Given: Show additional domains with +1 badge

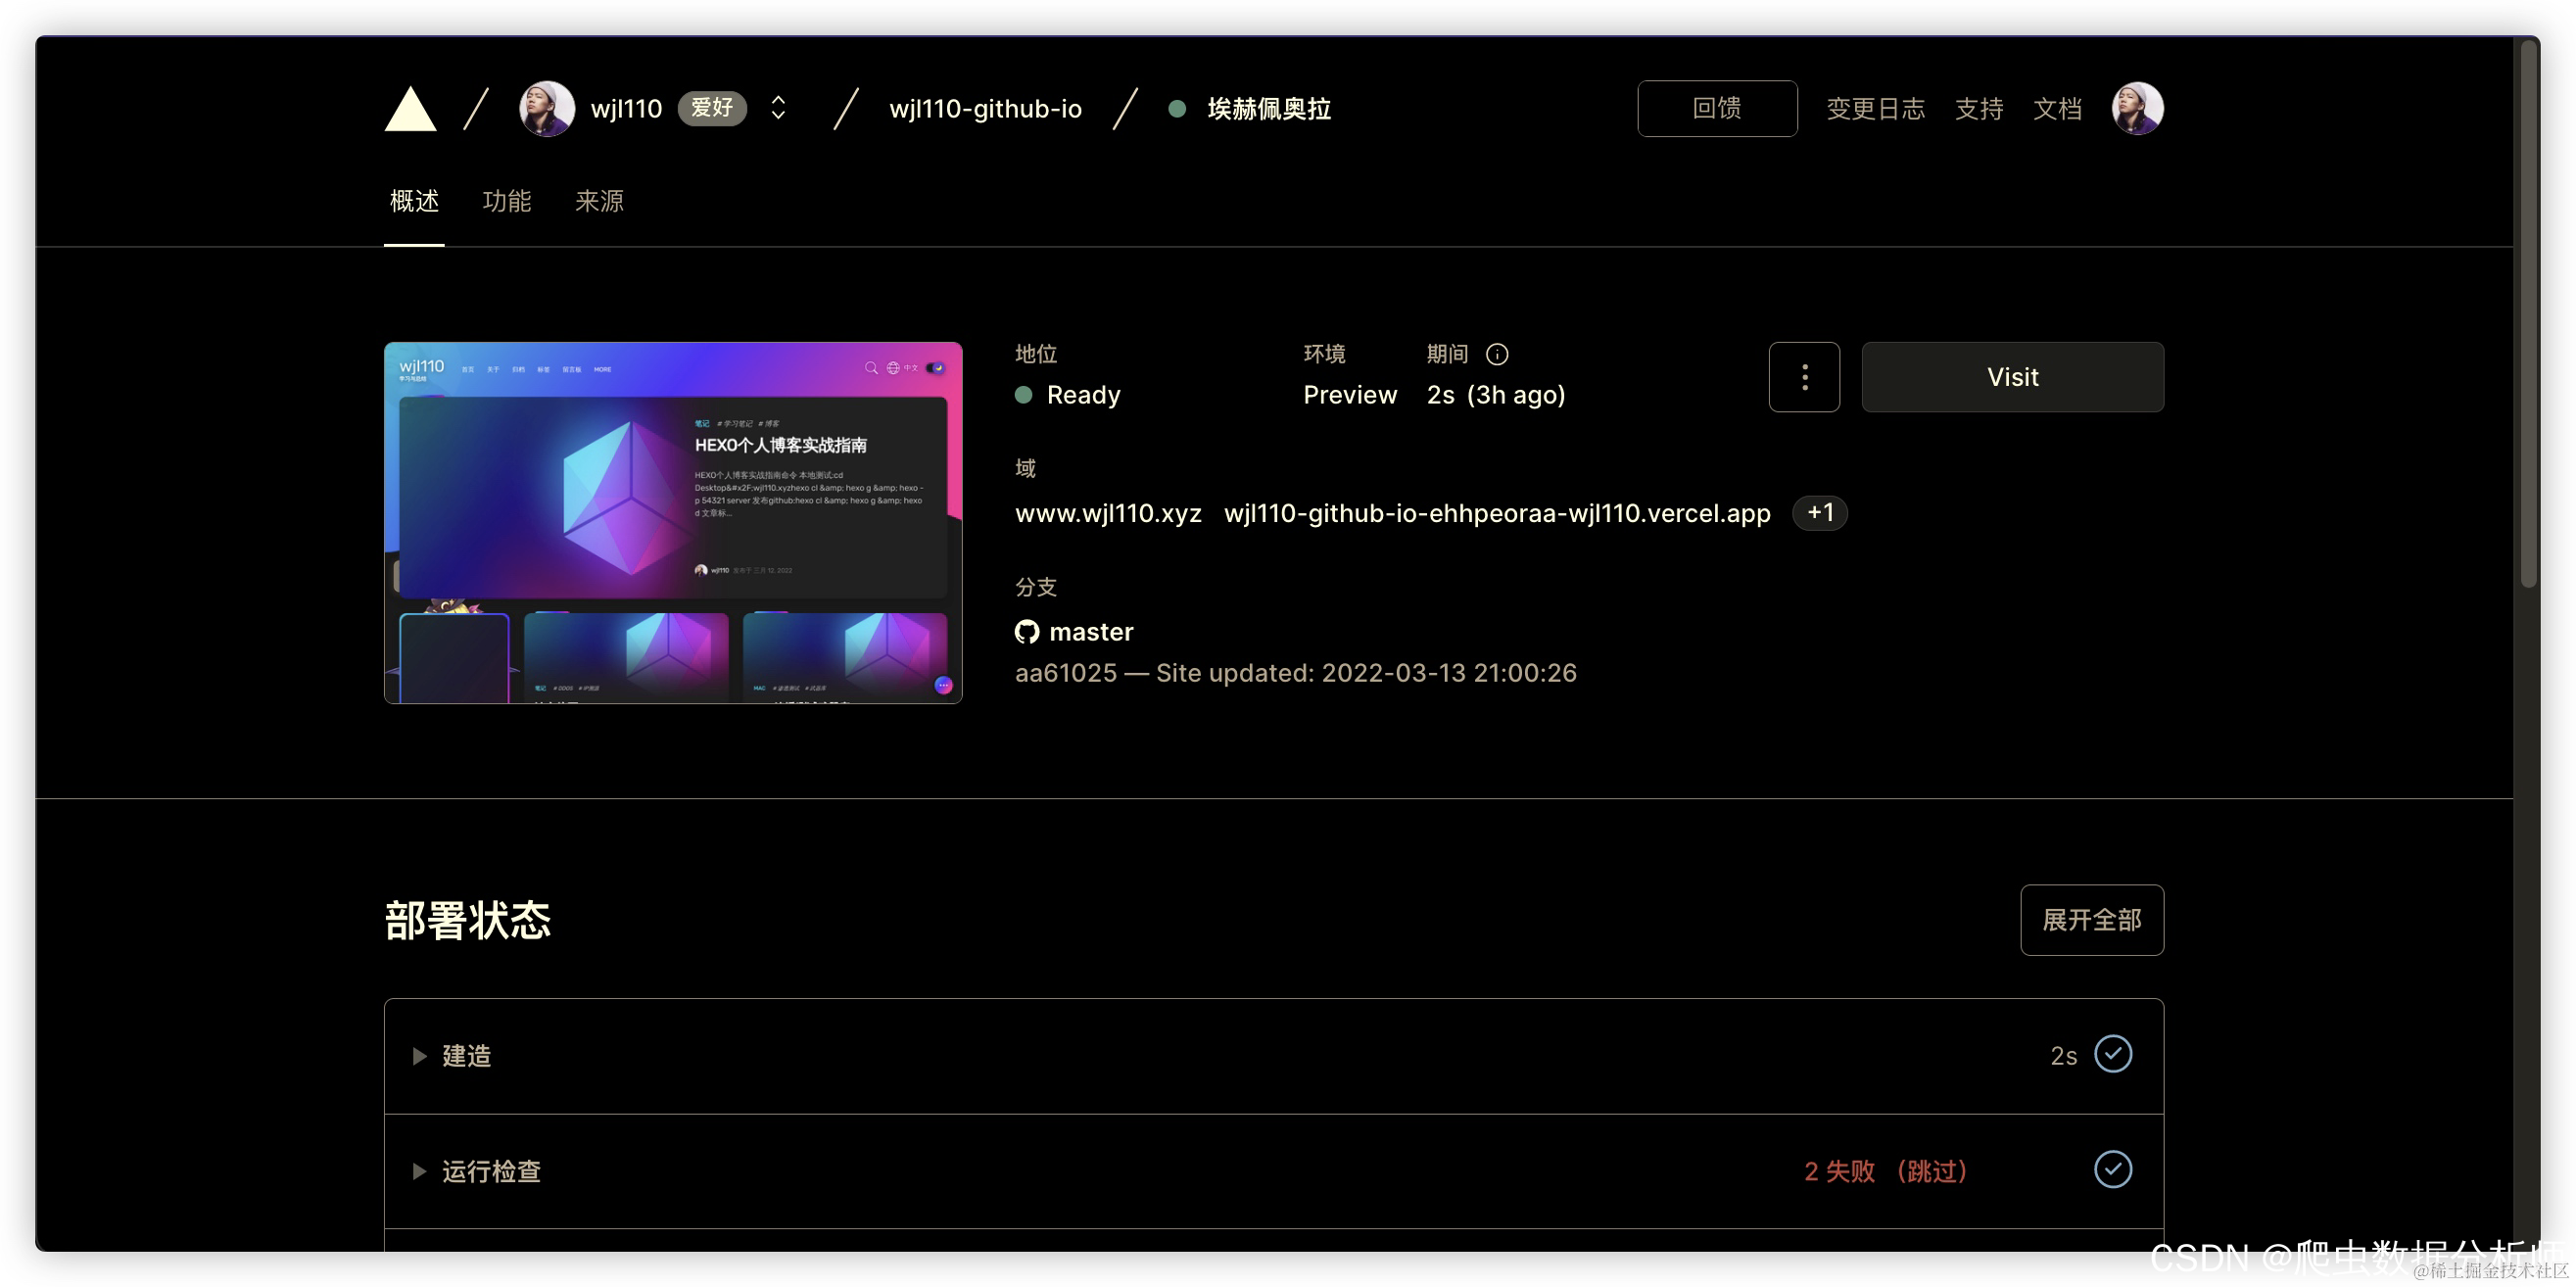Looking at the screenshot, I should click(1819, 513).
